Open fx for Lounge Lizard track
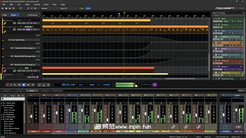 32,29
